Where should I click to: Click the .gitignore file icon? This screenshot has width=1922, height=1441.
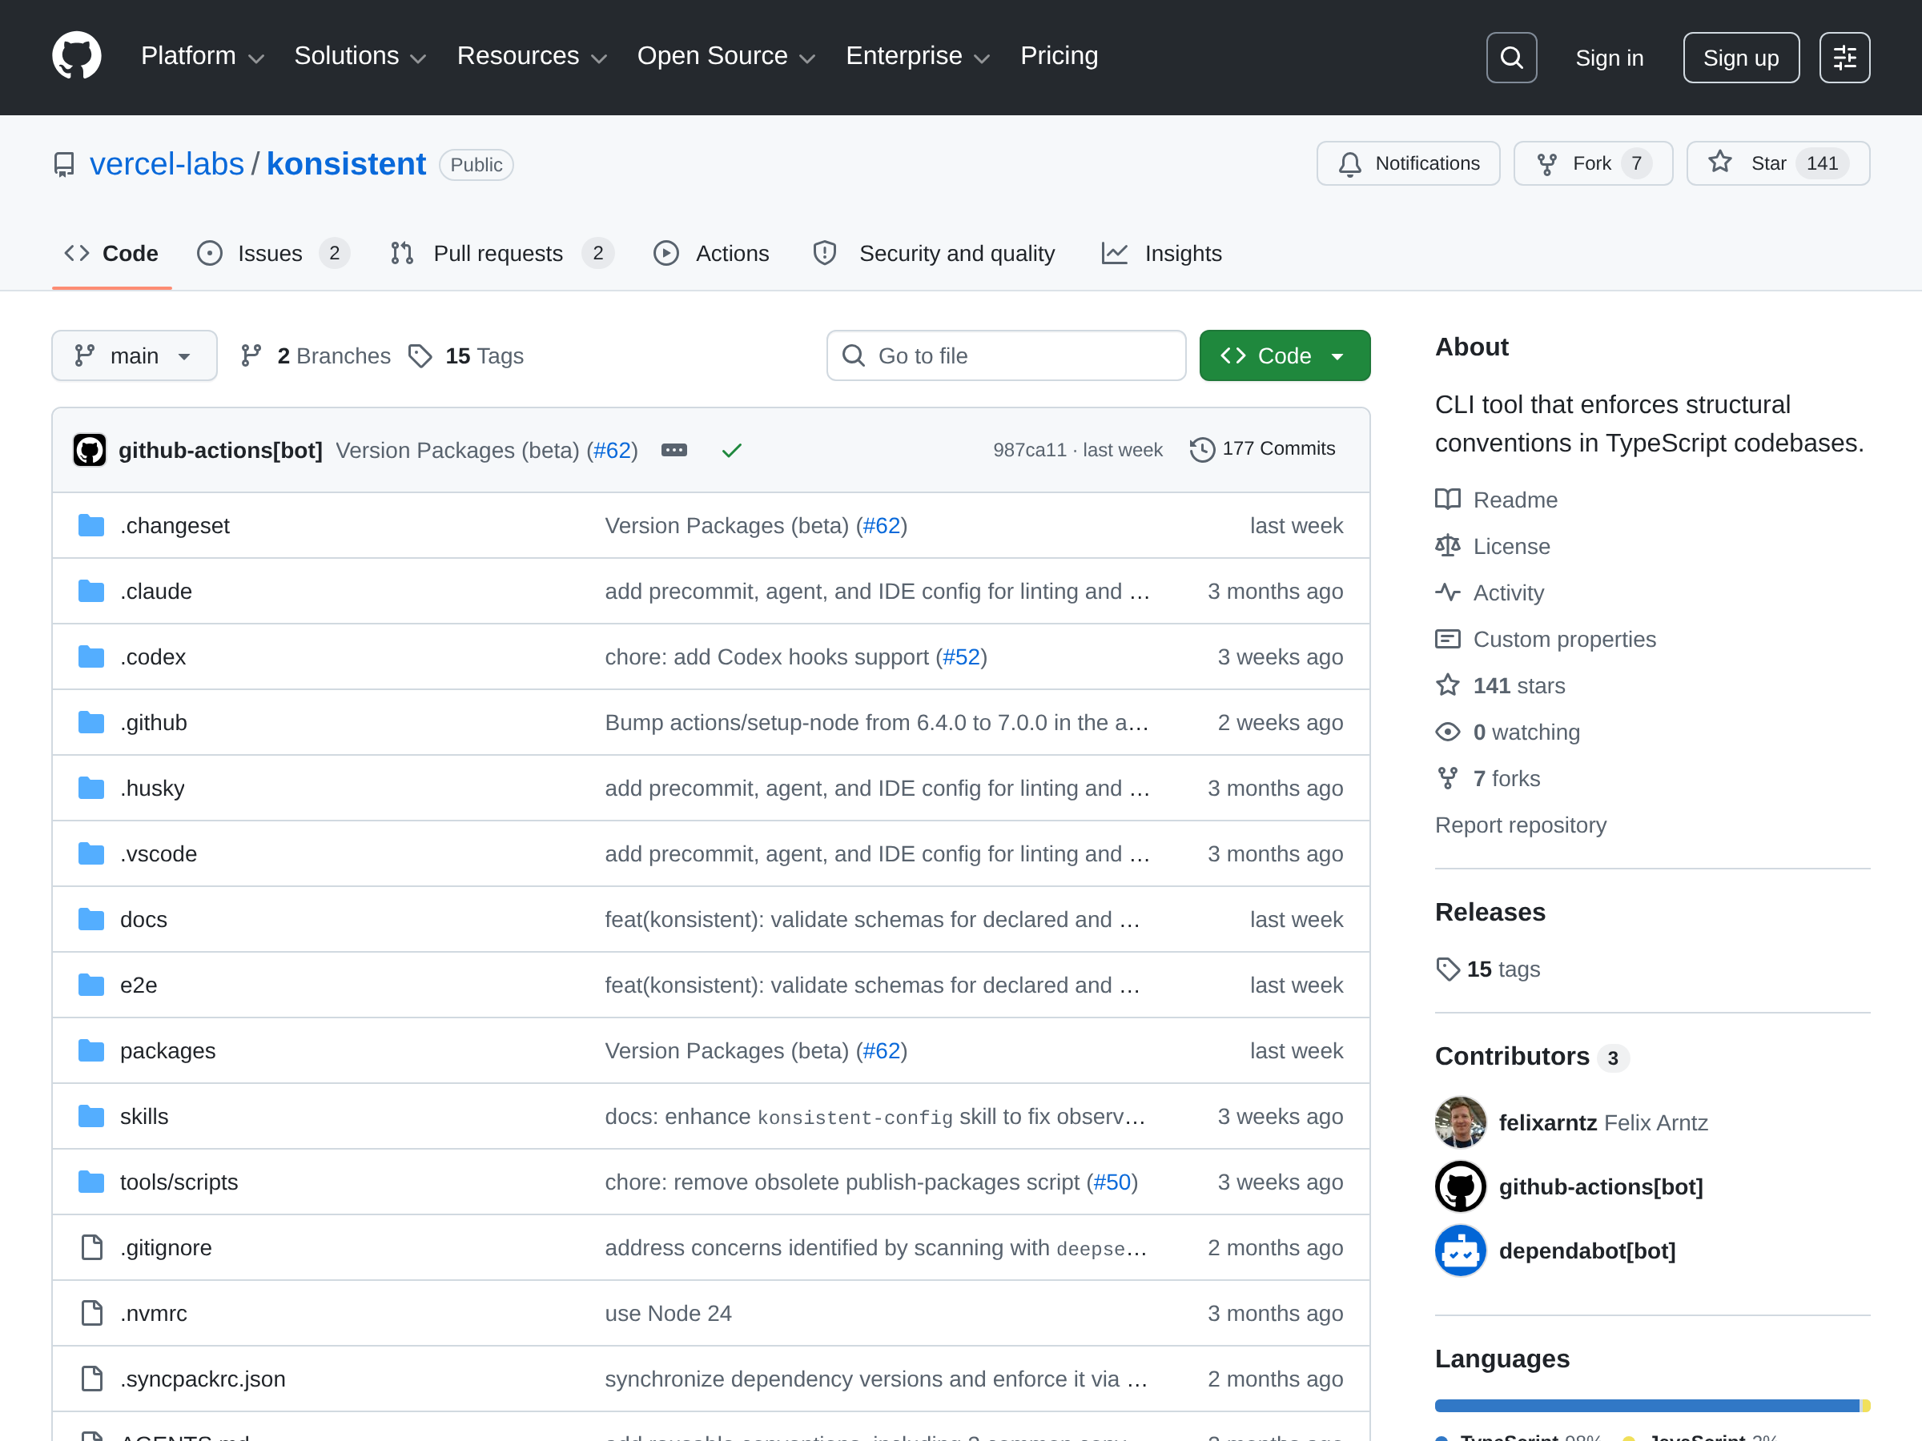[x=91, y=1247]
